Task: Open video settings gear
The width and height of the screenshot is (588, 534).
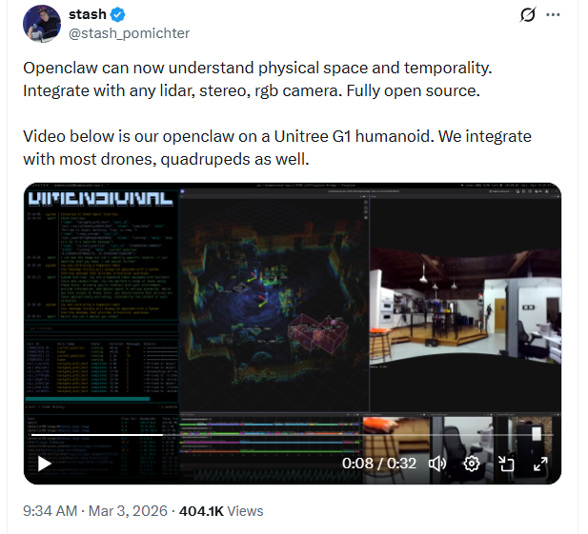Action: click(x=471, y=464)
